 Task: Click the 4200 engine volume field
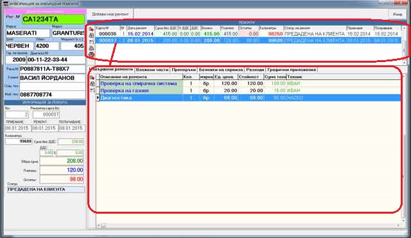pos(47,46)
